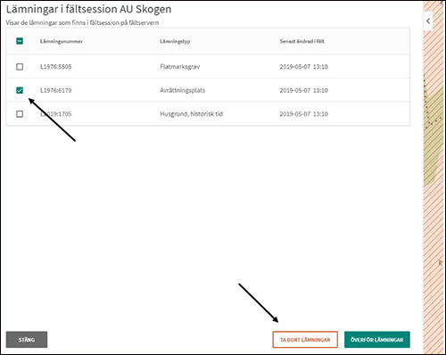This screenshot has height=355, width=446.
Task: Click the Flatmarksgrav type cell
Action: pos(180,67)
